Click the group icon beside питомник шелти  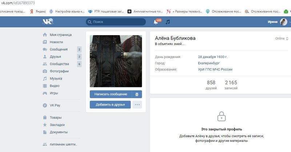tap(45, 144)
